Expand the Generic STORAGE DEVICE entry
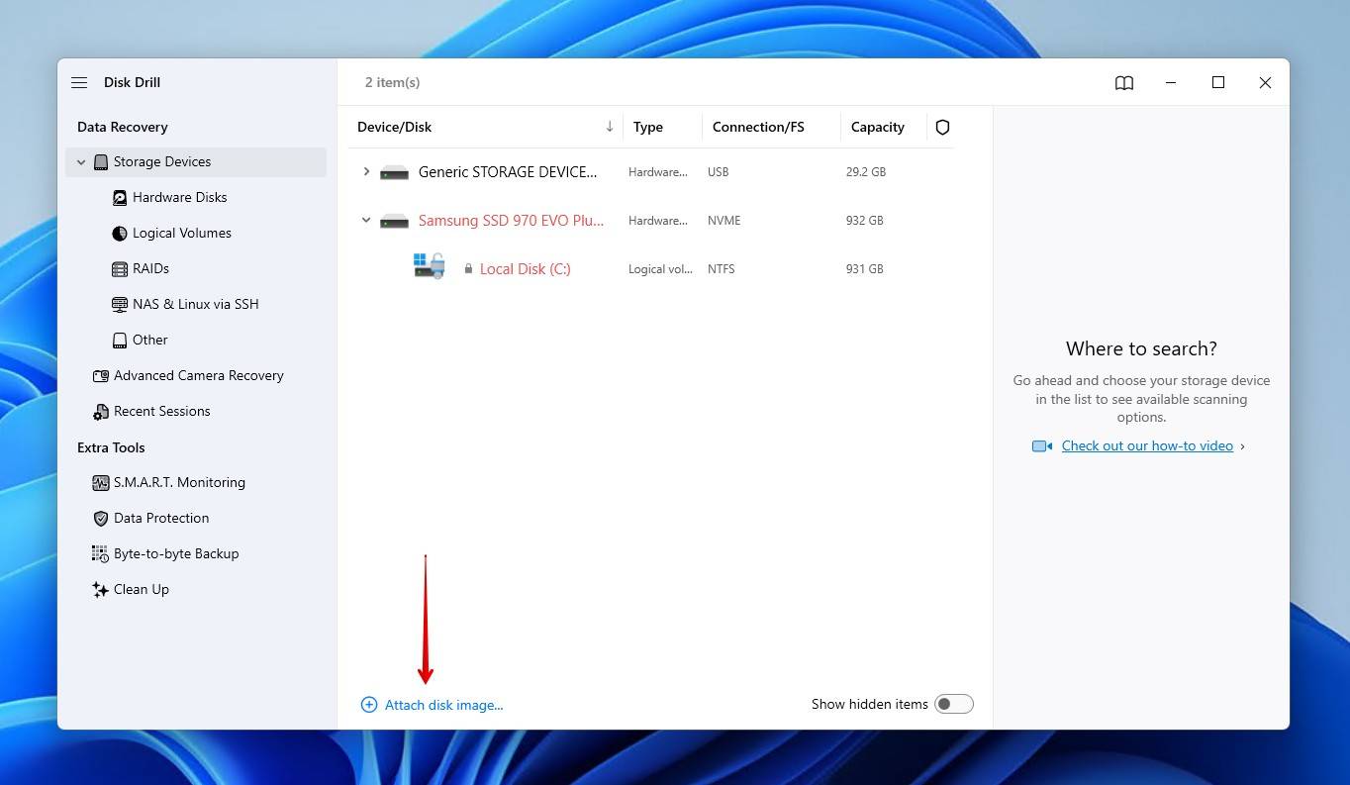The width and height of the screenshot is (1350, 785). (366, 171)
